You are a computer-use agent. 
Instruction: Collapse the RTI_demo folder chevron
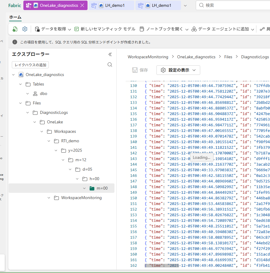coord(49,141)
